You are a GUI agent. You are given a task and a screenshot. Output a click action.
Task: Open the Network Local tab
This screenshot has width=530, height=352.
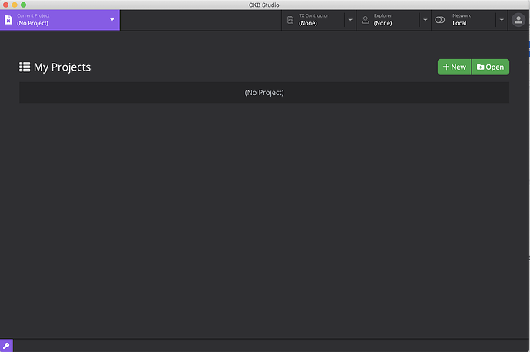464,20
